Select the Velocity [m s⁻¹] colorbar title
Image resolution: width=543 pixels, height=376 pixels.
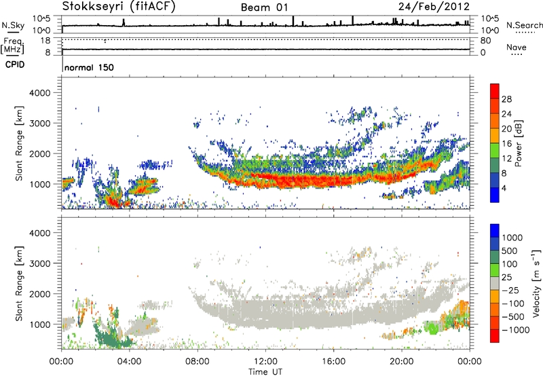coord(536,283)
